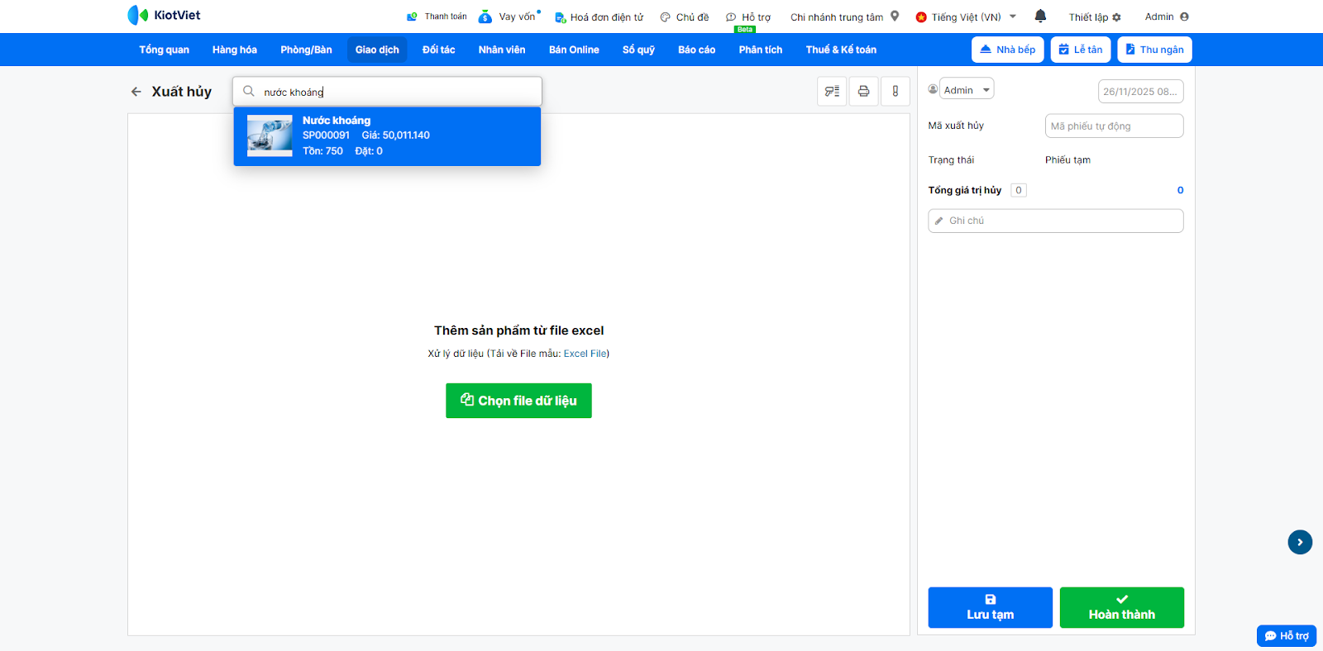Open the Thuế & Kế toán menu
Viewport: 1323px width, 651px height.
[x=841, y=50]
